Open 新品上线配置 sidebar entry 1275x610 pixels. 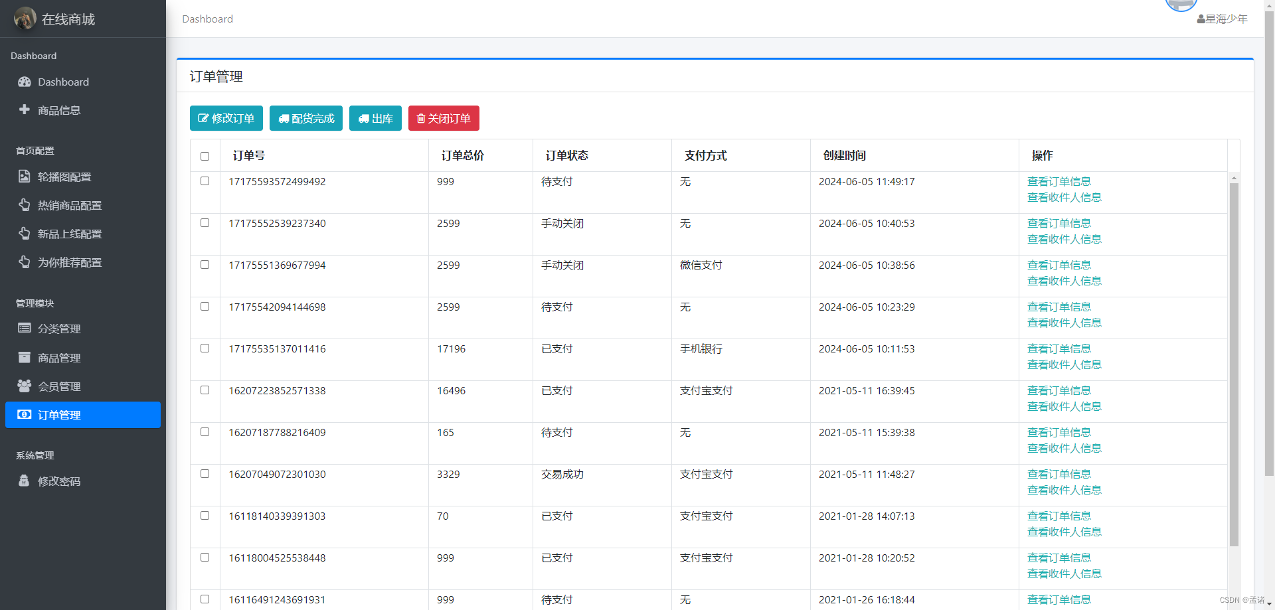pyautogui.click(x=83, y=234)
